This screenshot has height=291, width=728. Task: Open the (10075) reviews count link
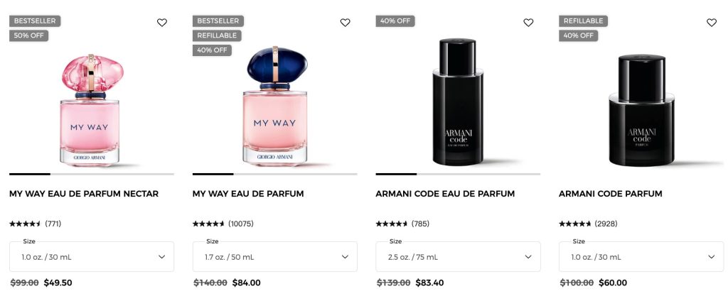coord(241,224)
